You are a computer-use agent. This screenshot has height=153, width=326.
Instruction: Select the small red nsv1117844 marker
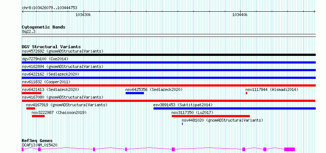point(247,93)
